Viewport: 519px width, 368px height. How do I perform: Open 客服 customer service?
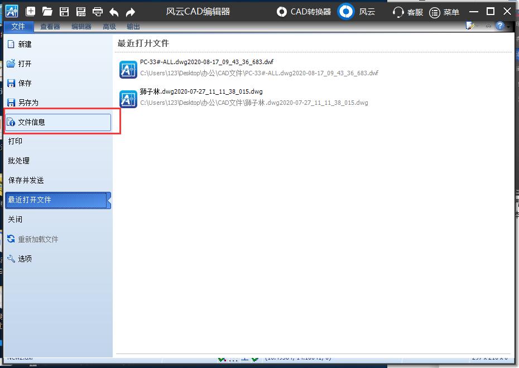coord(408,12)
